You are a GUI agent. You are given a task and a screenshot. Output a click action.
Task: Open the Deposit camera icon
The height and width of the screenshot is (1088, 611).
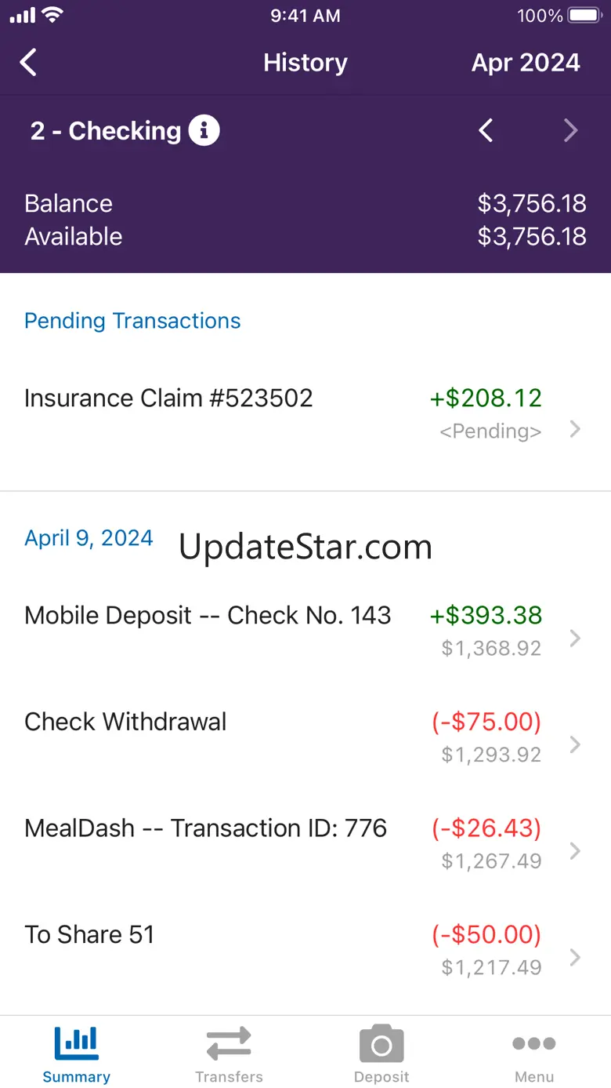pos(381,1044)
